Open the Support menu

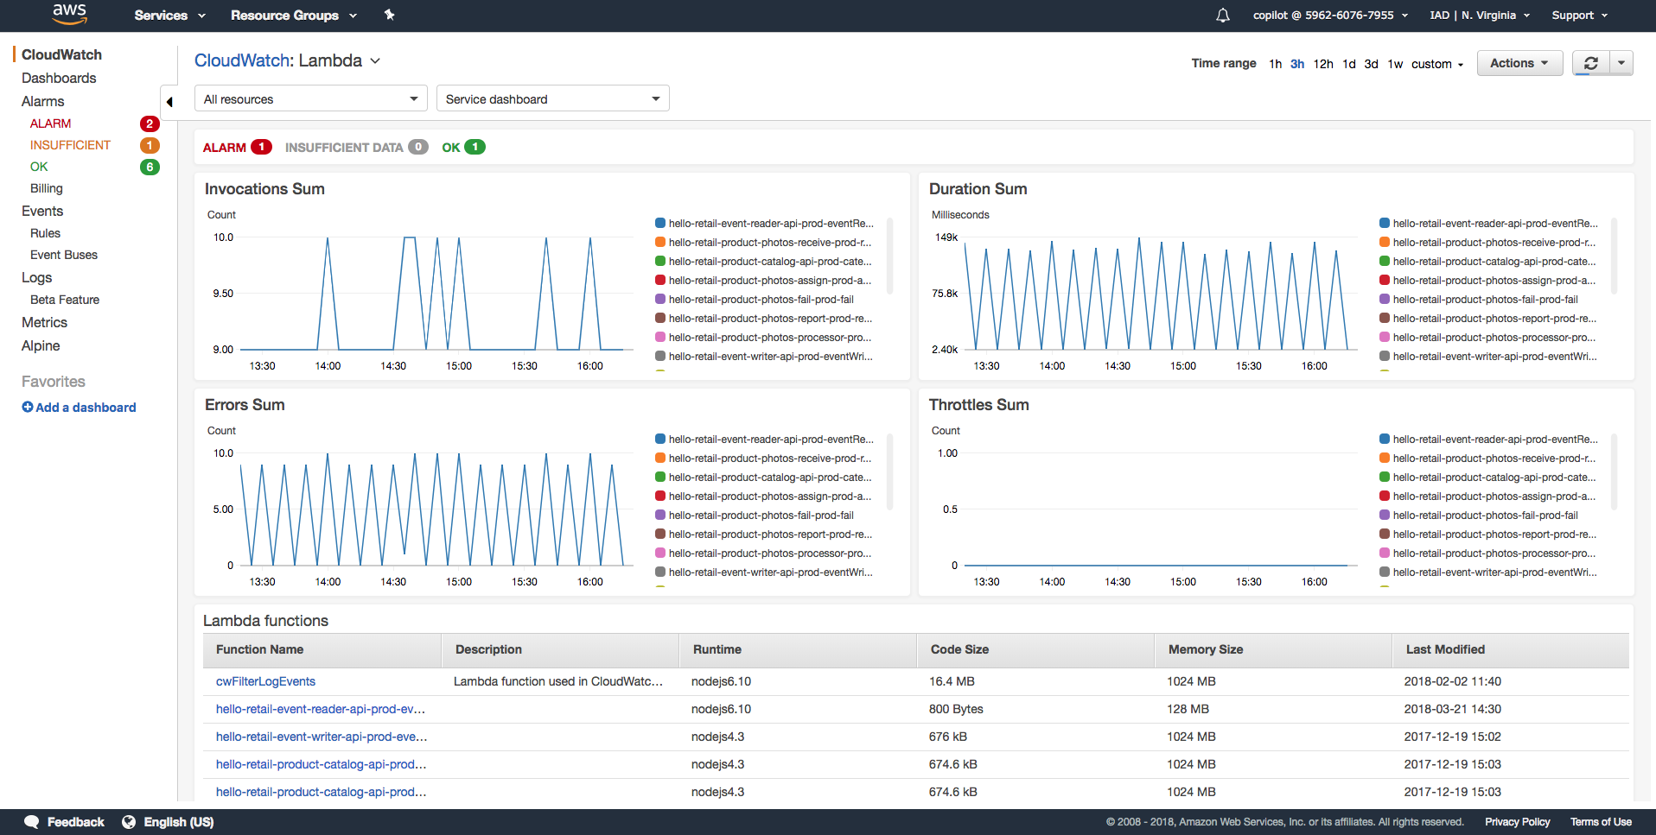1580,16
